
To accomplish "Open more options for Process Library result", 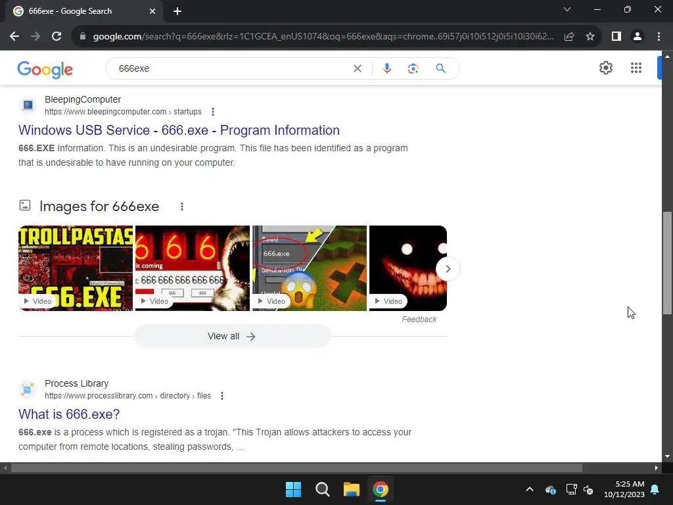I will [x=222, y=396].
